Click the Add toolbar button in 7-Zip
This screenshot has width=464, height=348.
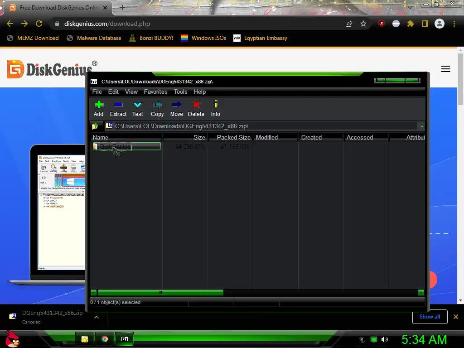click(x=98, y=109)
